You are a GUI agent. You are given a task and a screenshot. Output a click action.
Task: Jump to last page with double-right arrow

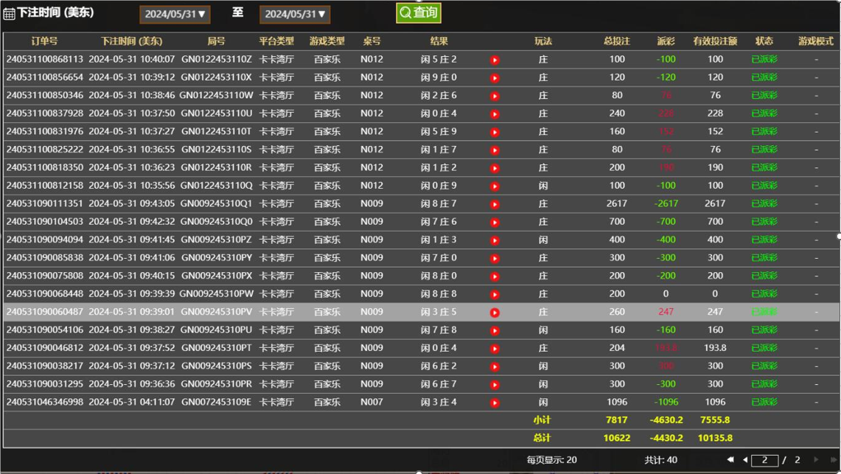pos(834,459)
